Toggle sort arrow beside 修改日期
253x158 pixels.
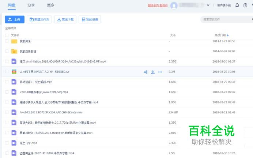tap(228, 35)
